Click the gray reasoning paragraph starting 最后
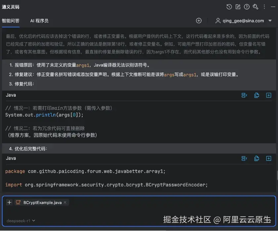This screenshot has height=231, width=278. coord(138,44)
